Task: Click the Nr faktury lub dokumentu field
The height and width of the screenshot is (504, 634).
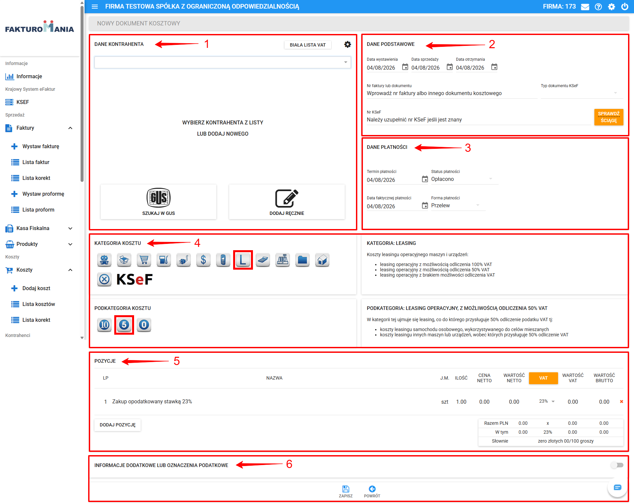Action: 452,93
